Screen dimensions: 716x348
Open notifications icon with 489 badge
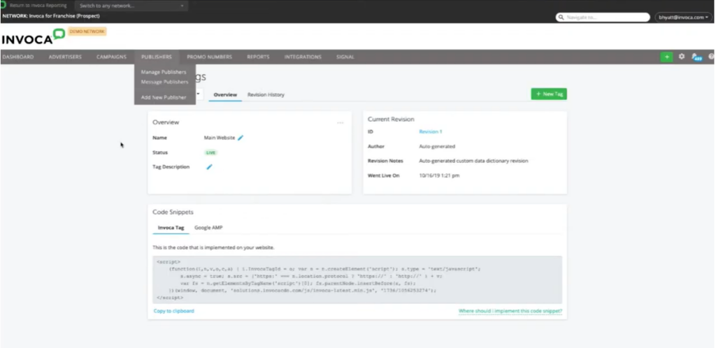pyautogui.click(x=697, y=57)
